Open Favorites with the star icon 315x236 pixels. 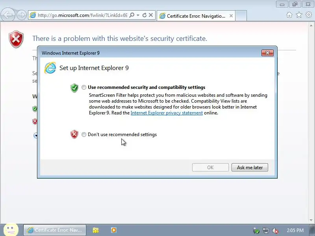(x=299, y=15)
